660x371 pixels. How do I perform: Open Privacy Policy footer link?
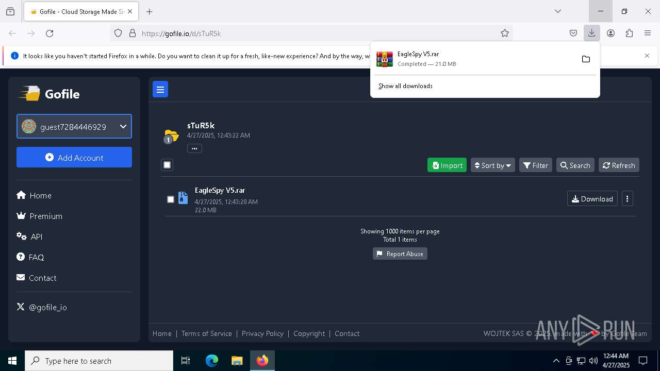[262, 333]
